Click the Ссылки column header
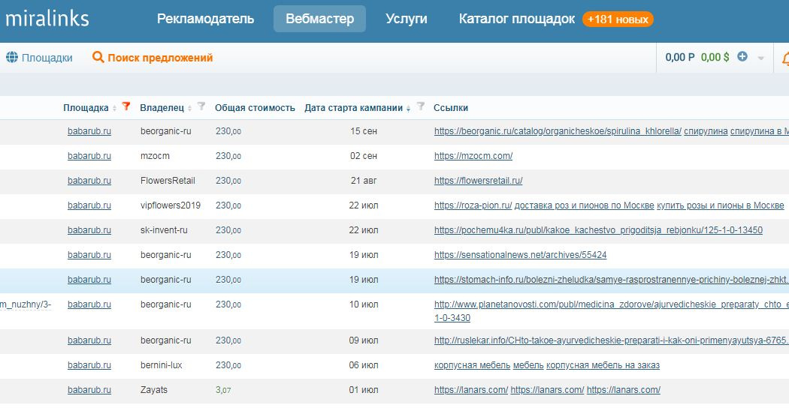The height and width of the screenshot is (408, 789). coord(451,107)
